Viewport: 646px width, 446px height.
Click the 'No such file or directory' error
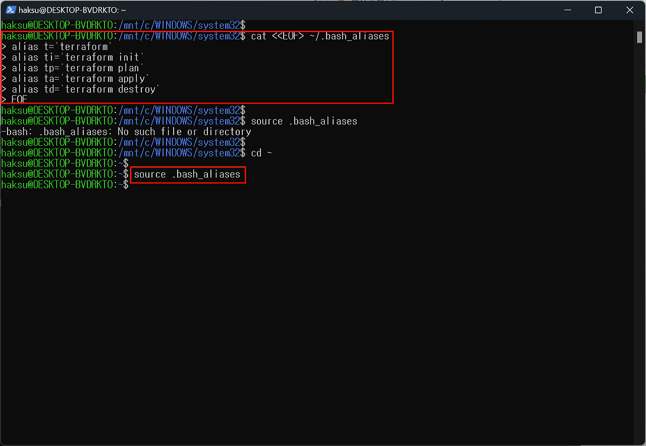coord(184,132)
